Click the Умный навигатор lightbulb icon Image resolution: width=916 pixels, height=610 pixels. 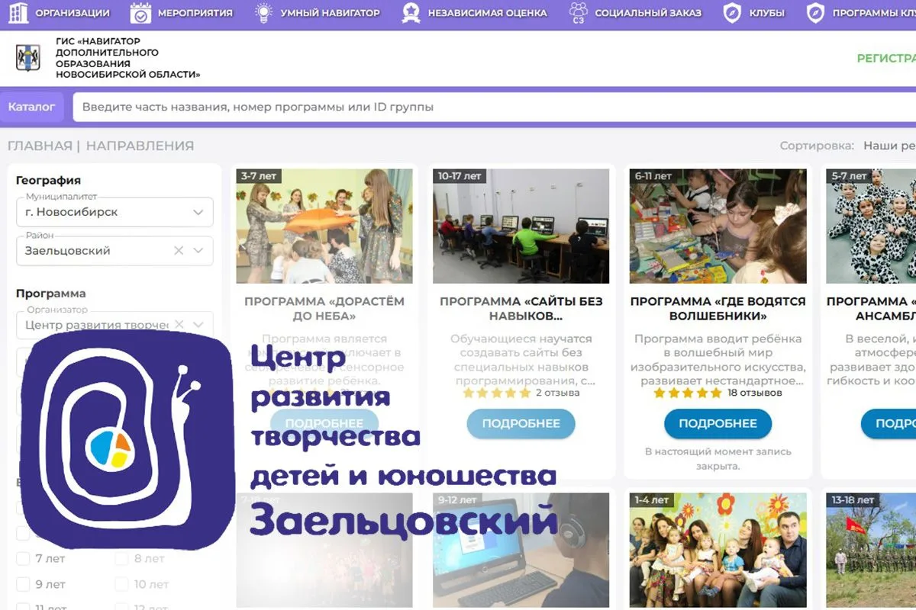click(263, 12)
